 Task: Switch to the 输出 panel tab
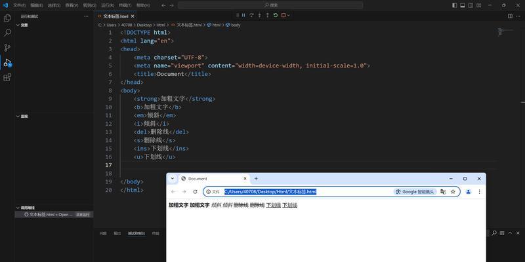[x=117, y=233]
